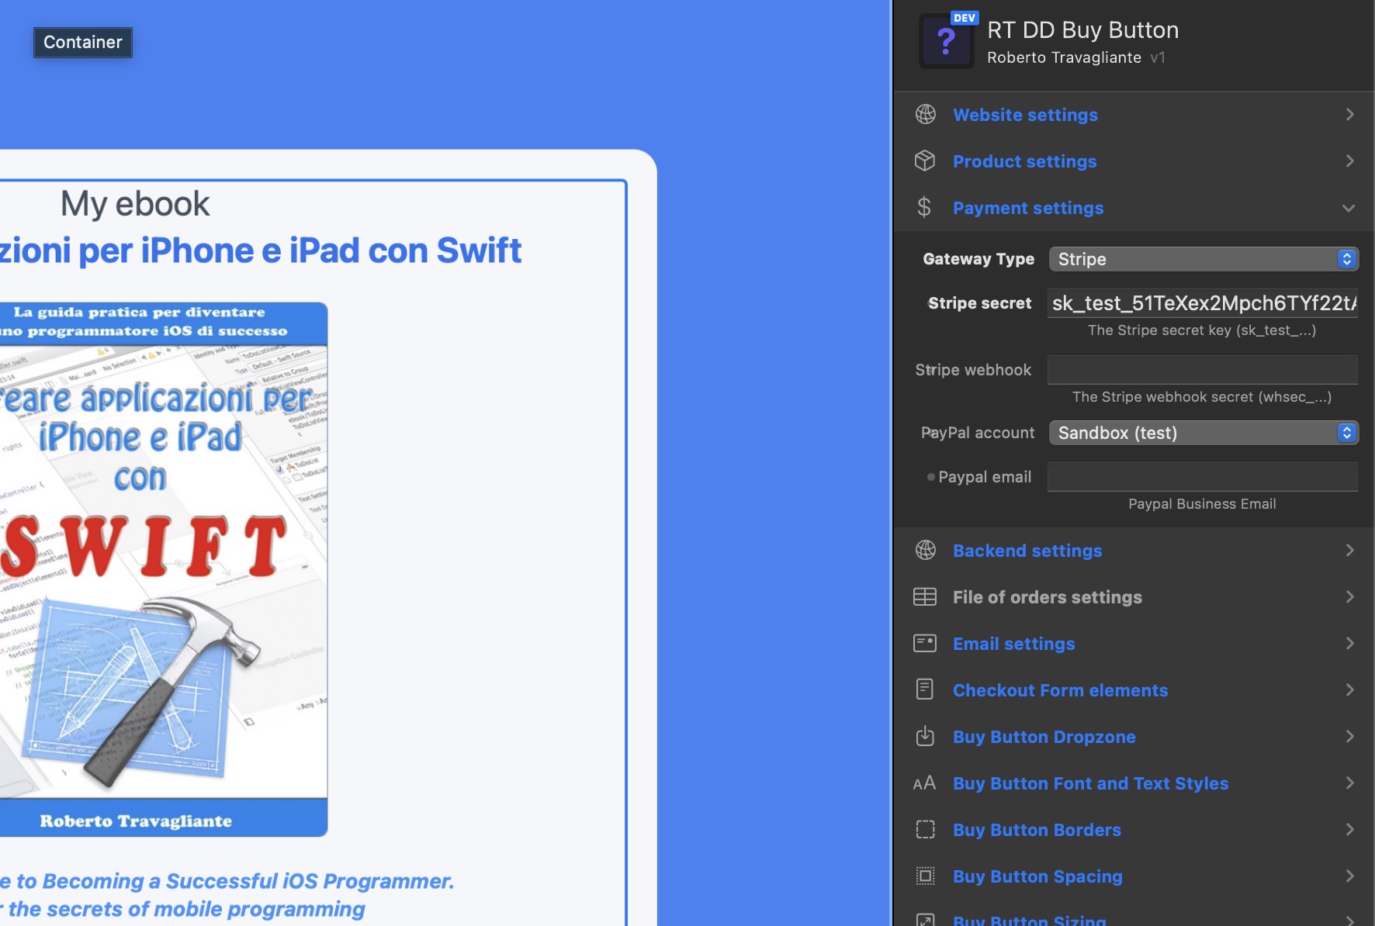This screenshot has height=926, width=1375.
Task: Click the RT DD Buy Button title
Action: (x=1082, y=30)
